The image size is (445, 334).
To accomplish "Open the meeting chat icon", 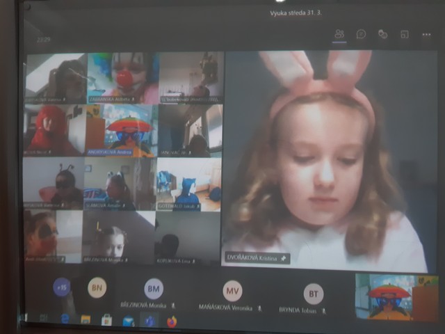I will pos(361,33).
